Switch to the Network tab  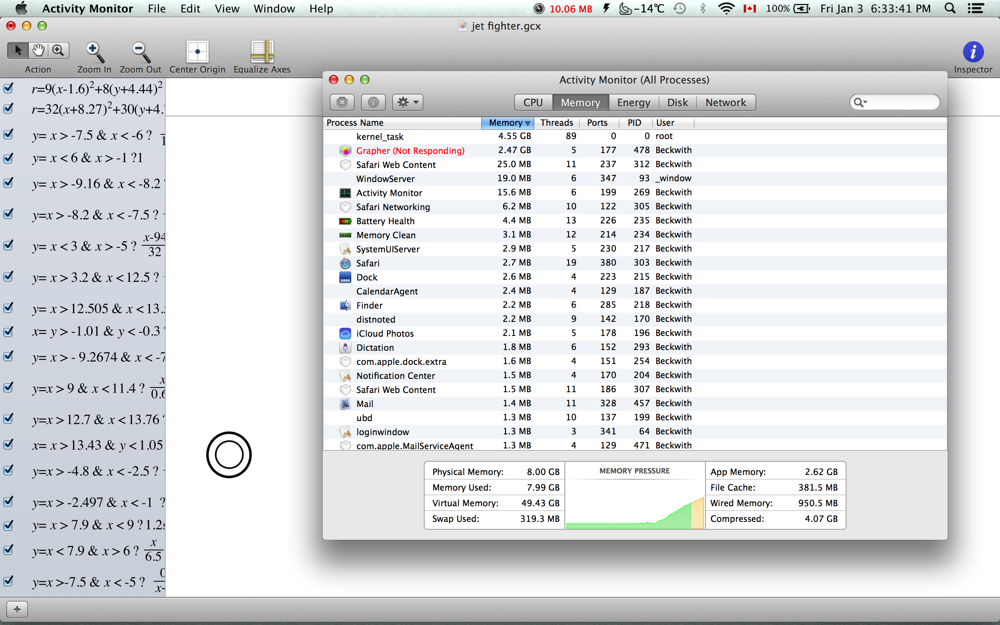coord(726,102)
